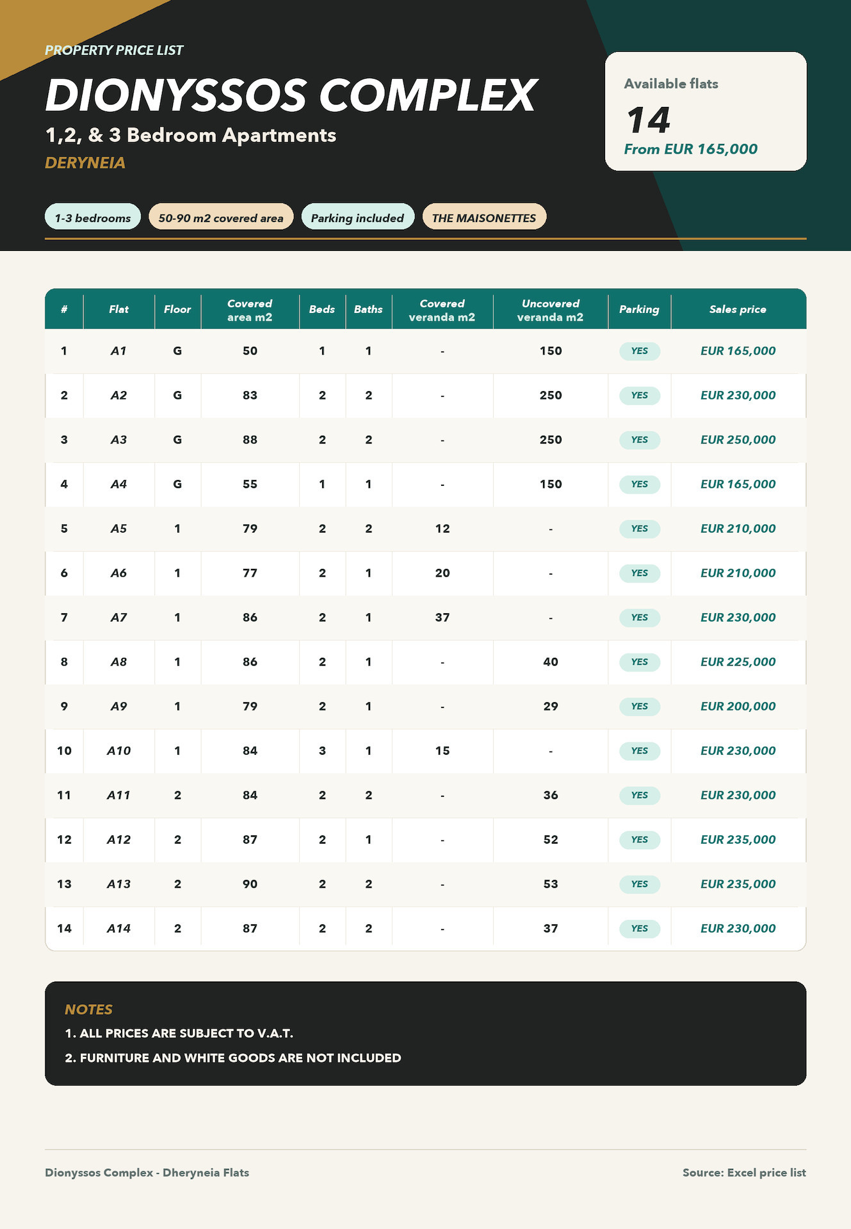The image size is (851, 1229).
Task: Click flat 'A4' cell
Action: pos(118,484)
